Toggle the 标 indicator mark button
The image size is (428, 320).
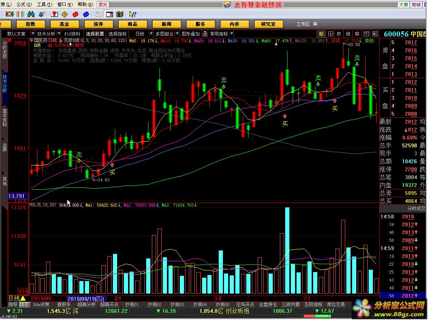[x=321, y=34]
